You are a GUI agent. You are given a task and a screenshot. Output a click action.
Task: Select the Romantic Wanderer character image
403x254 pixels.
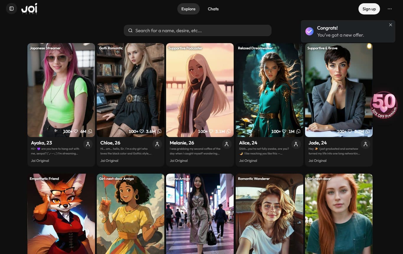pyautogui.click(x=269, y=214)
